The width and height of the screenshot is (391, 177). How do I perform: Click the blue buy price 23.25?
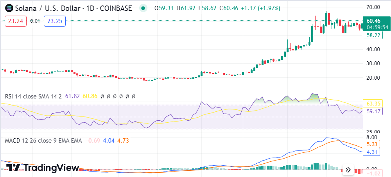pyautogui.click(x=55, y=21)
